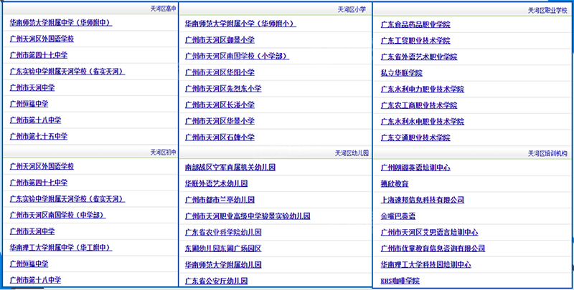Image resolution: width=574 pixels, height=290 pixels.
Task: Open 广州恒福中学 under 天河区高中
Action: click(29, 104)
